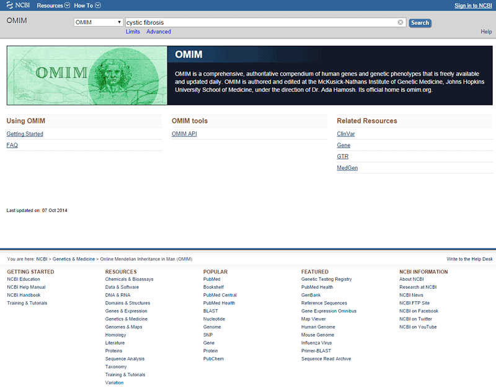
Task: Click Online Mendelian Inheritance in Man breadcrumb
Action: 146,259
